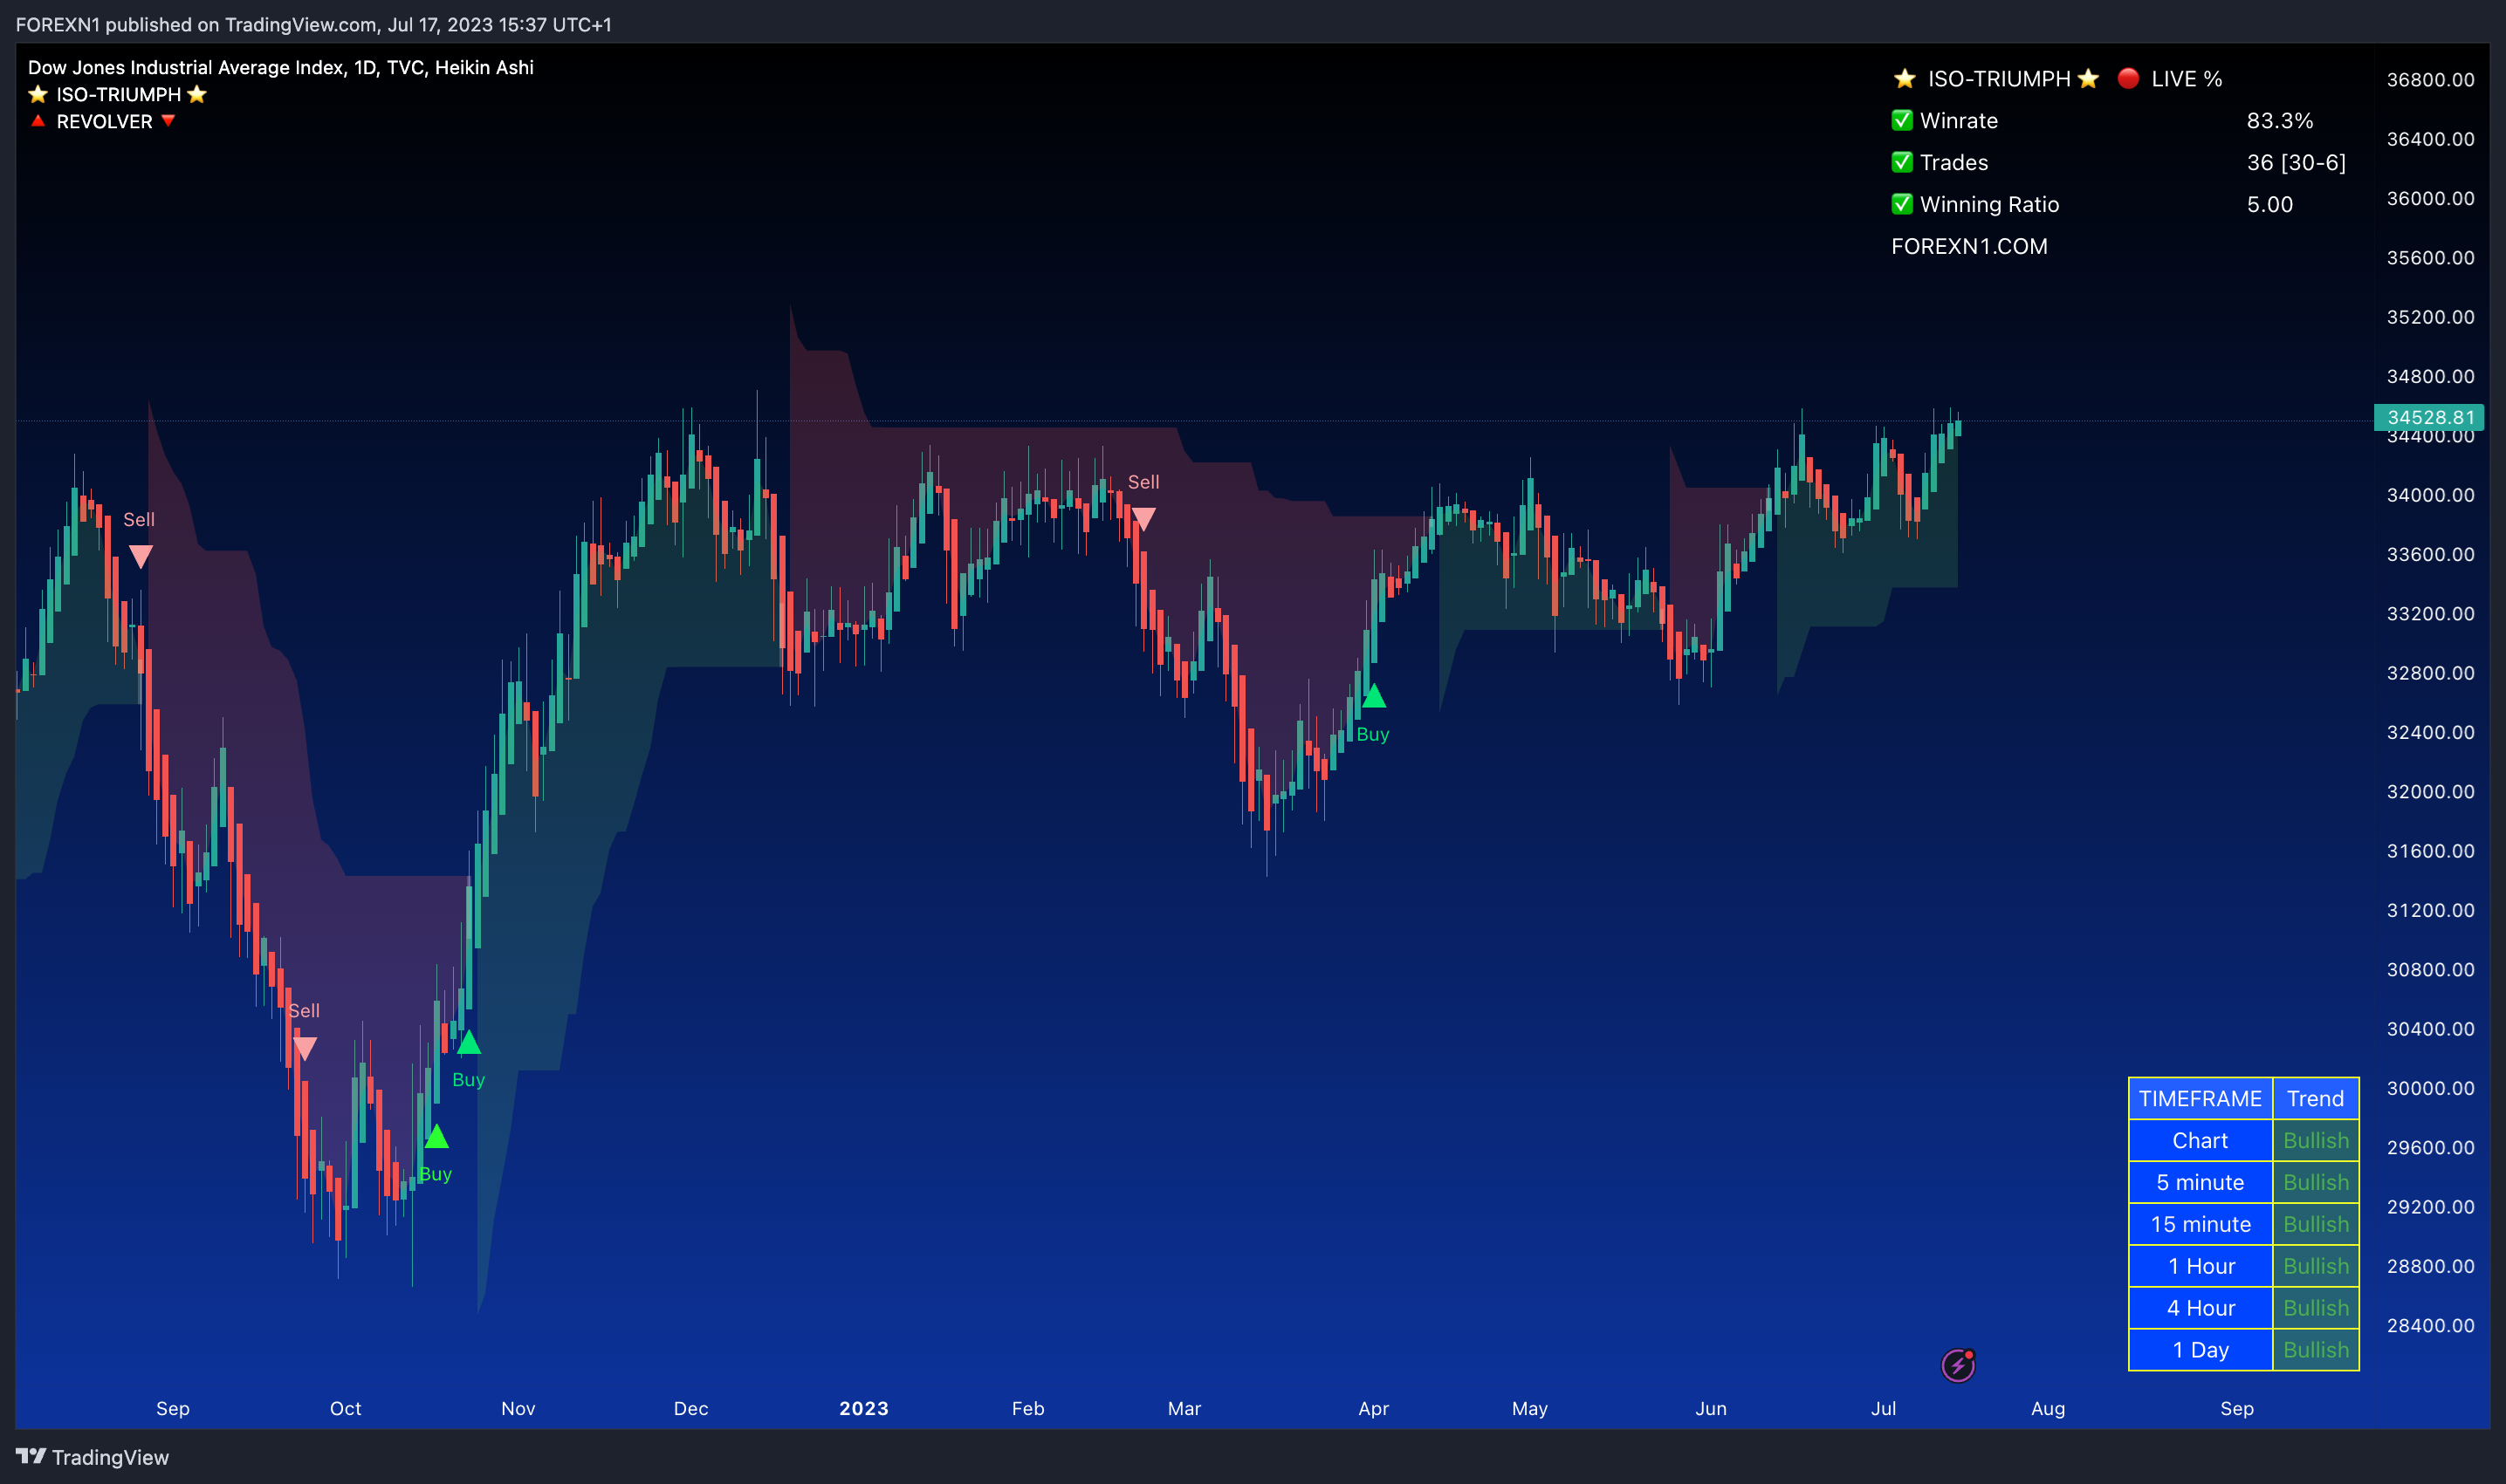Click the Buy triangle before November
Image resolution: width=2506 pixels, height=1484 pixels.
(x=470, y=1043)
